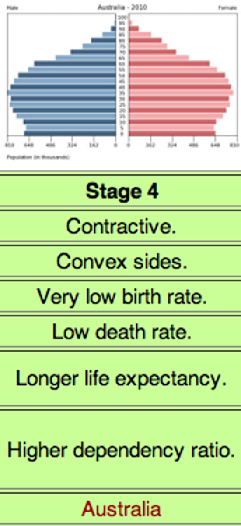Click the bottom red female bar, age 0
The height and width of the screenshot is (526, 241).
172,133
